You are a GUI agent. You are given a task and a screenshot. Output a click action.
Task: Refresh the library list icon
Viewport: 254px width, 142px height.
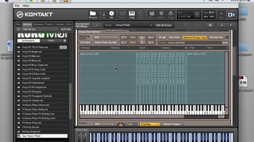coord(19,29)
